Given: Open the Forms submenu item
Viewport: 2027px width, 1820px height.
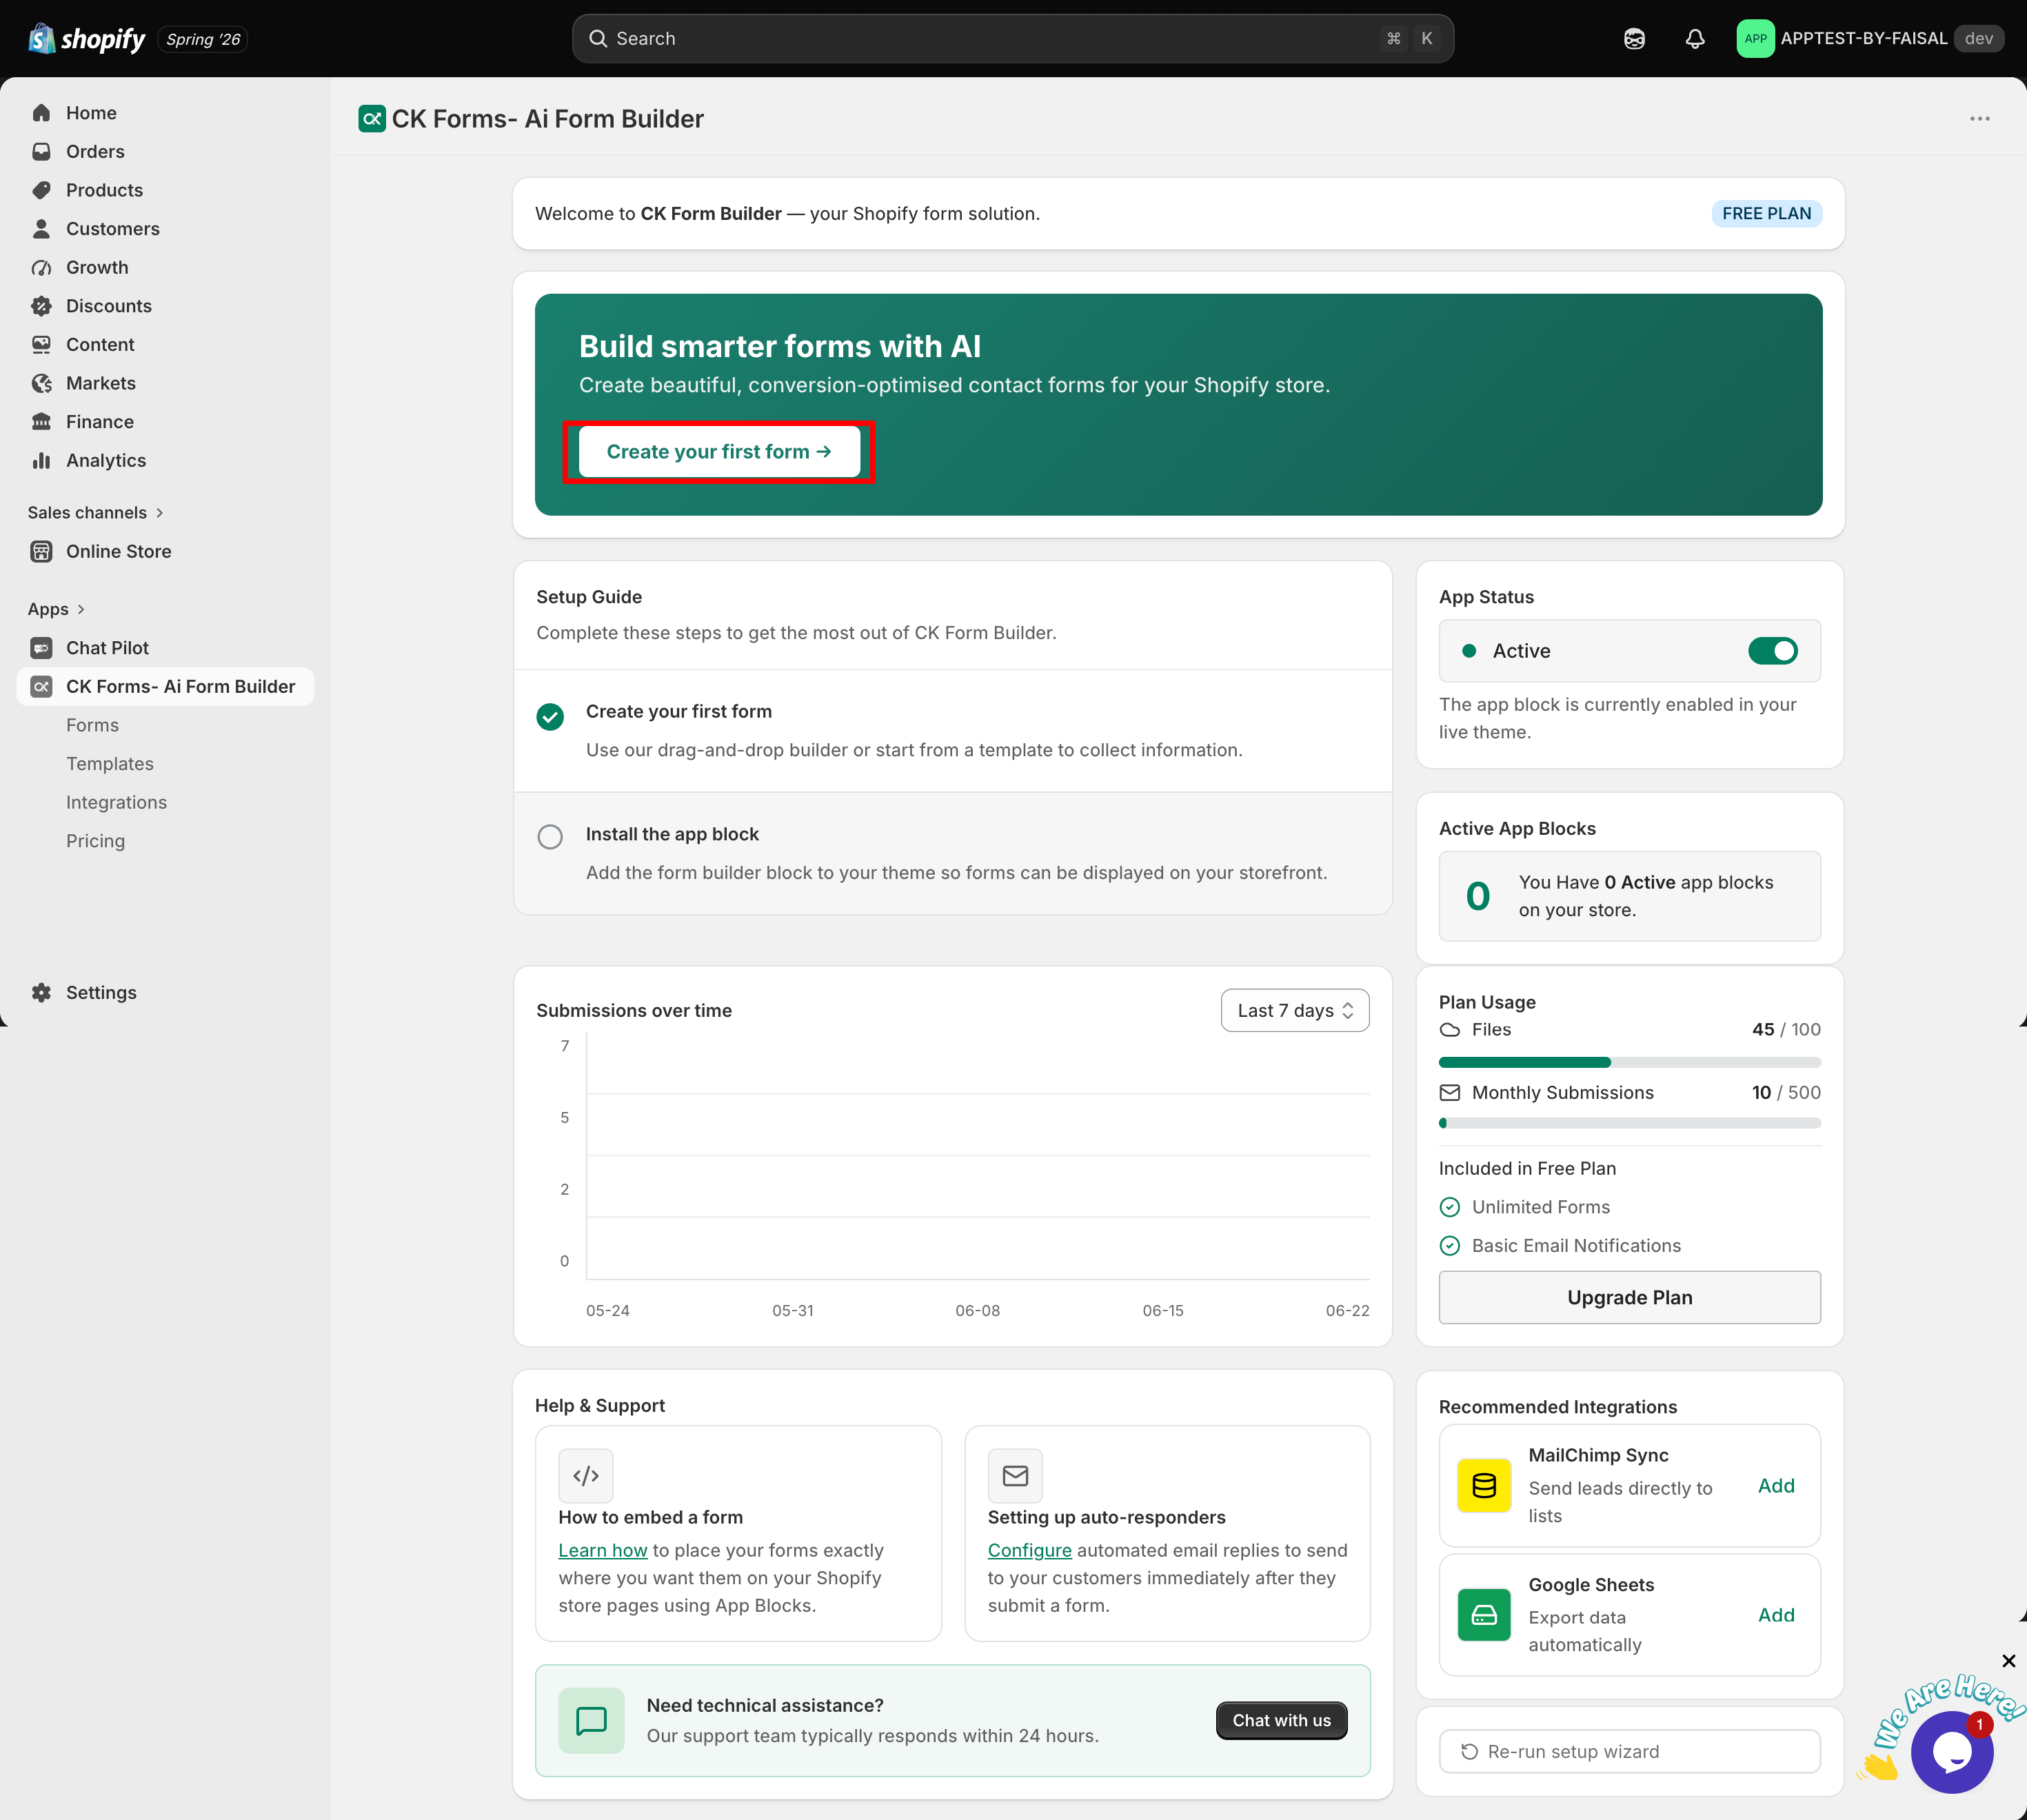Looking at the screenshot, I should click(92, 726).
